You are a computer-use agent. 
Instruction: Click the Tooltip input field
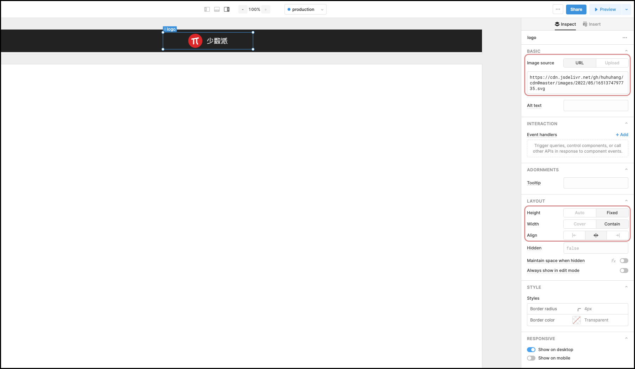coord(596,183)
